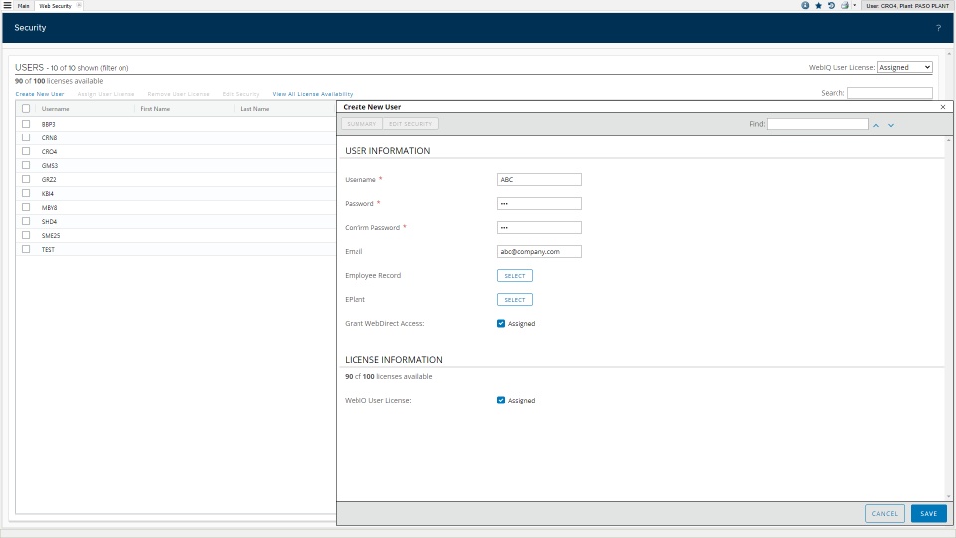Click the printer icon
The height and width of the screenshot is (538, 956).
coord(845,6)
